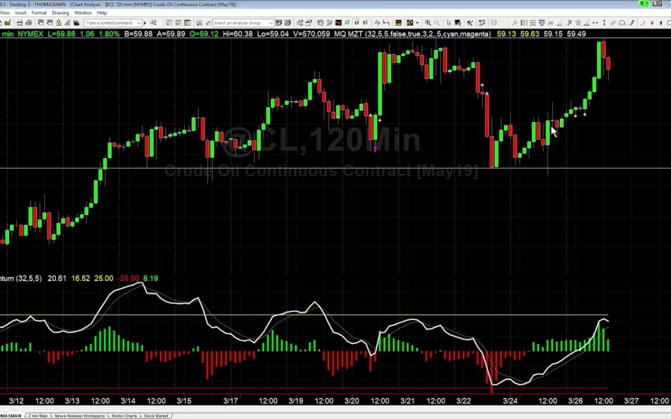Open the symbol/command dropdown arrow
671x419 pixels.
(x=139, y=23)
